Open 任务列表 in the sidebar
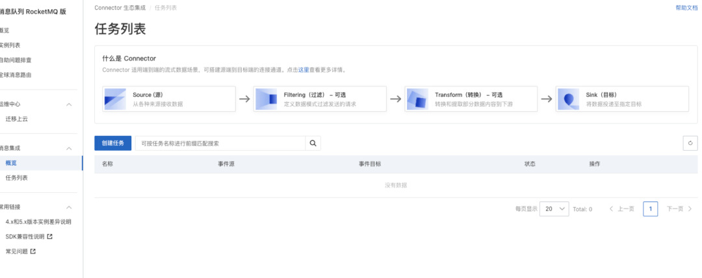 click(16, 178)
